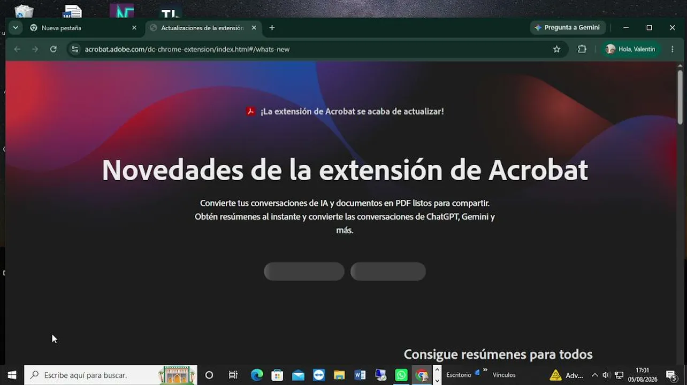The image size is (687, 385).
Task: Open Cortana circle icon on taskbar
Action: tap(209, 375)
